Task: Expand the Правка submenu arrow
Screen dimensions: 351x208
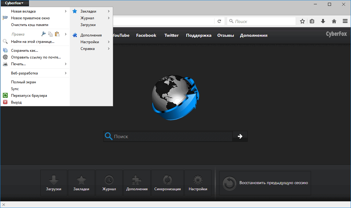Action: [65, 34]
